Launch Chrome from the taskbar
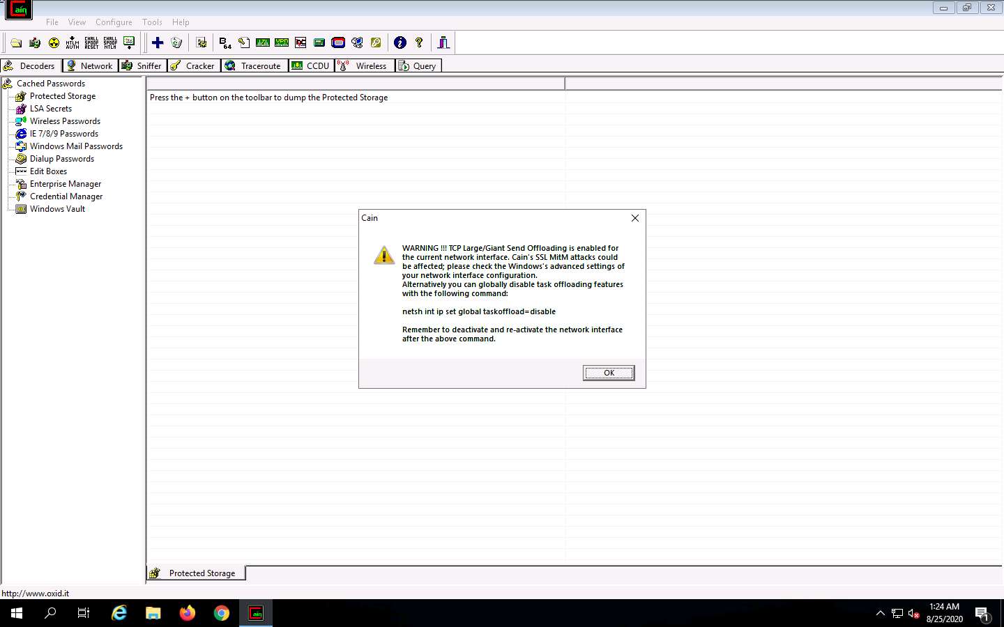 click(x=222, y=613)
